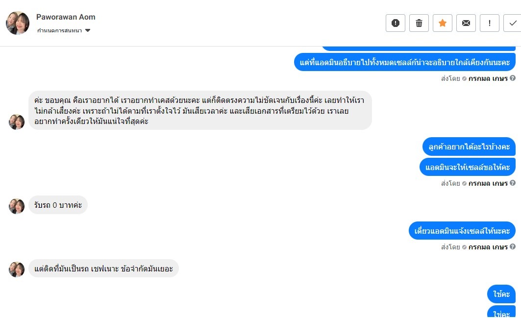Click help icon below เดี๋ยวแอดมินแจ้งเซลล์ให้นะคะ message
The image size is (521, 318).
click(513, 247)
